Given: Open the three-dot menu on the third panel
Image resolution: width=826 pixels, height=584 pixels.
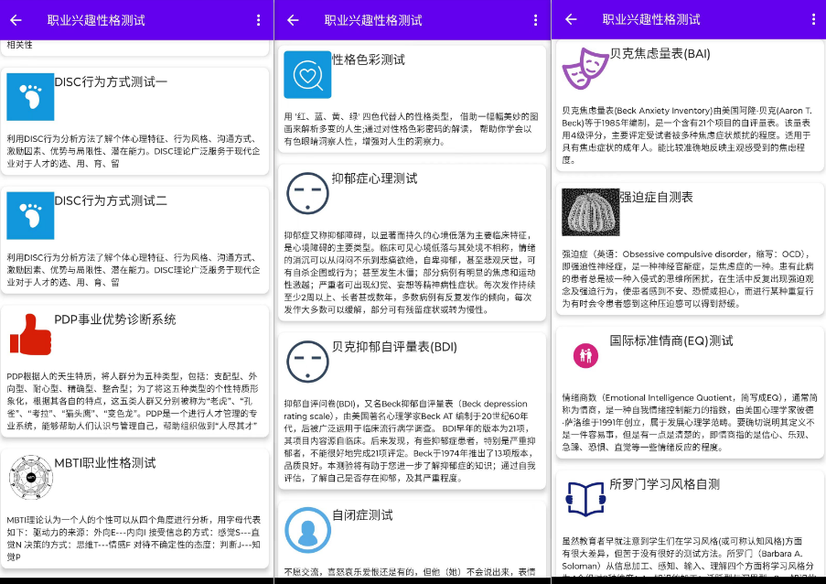Looking at the screenshot, I should point(811,18).
